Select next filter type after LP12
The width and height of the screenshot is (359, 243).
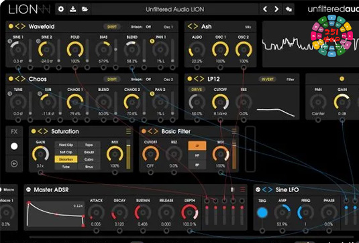pos(202,79)
